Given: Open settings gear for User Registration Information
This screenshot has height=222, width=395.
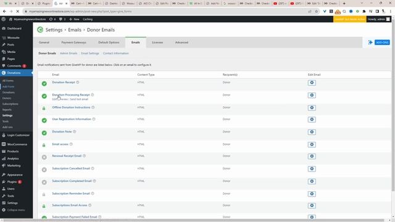Looking at the screenshot, I should pos(312,120).
